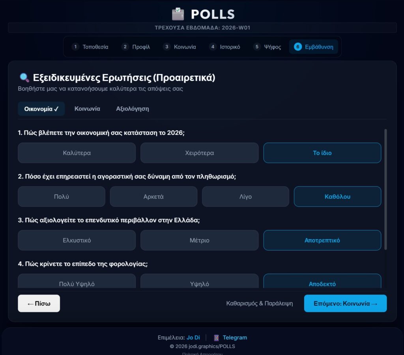The image size is (404, 355).
Task: Click the ballot box icon beside POLLS
Action: (x=178, y=14)
